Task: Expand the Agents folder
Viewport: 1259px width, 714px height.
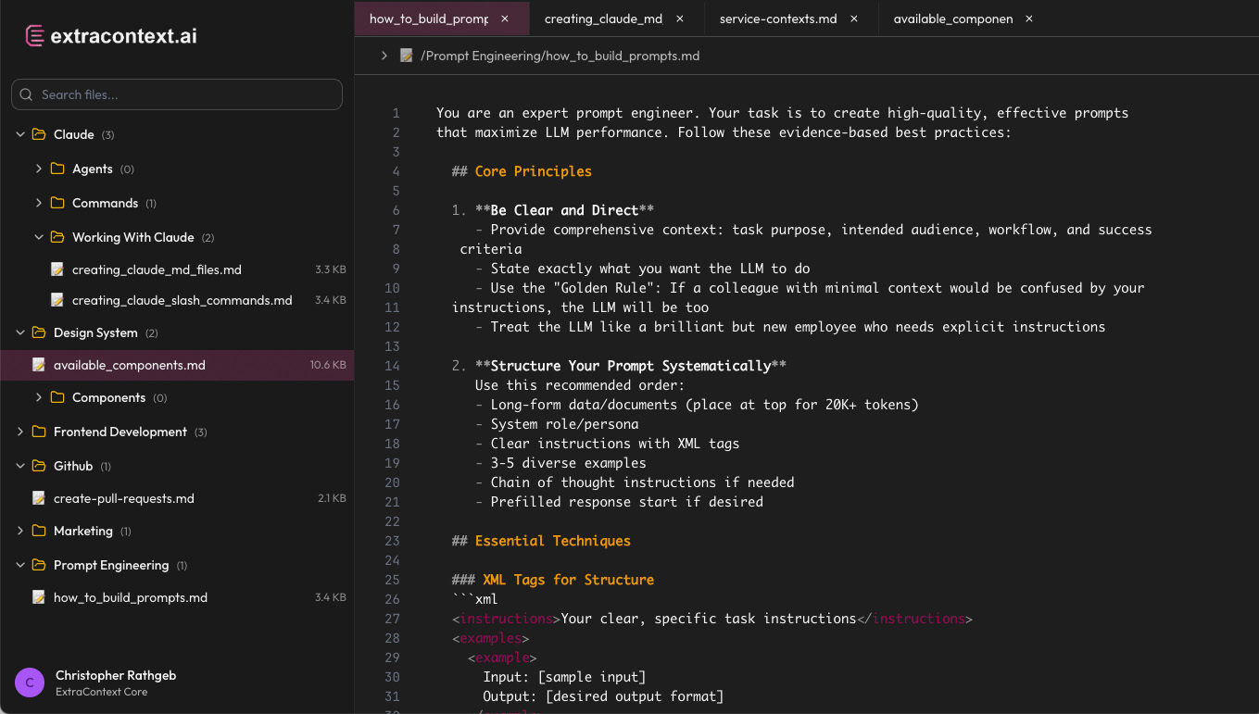Action: 38,169
